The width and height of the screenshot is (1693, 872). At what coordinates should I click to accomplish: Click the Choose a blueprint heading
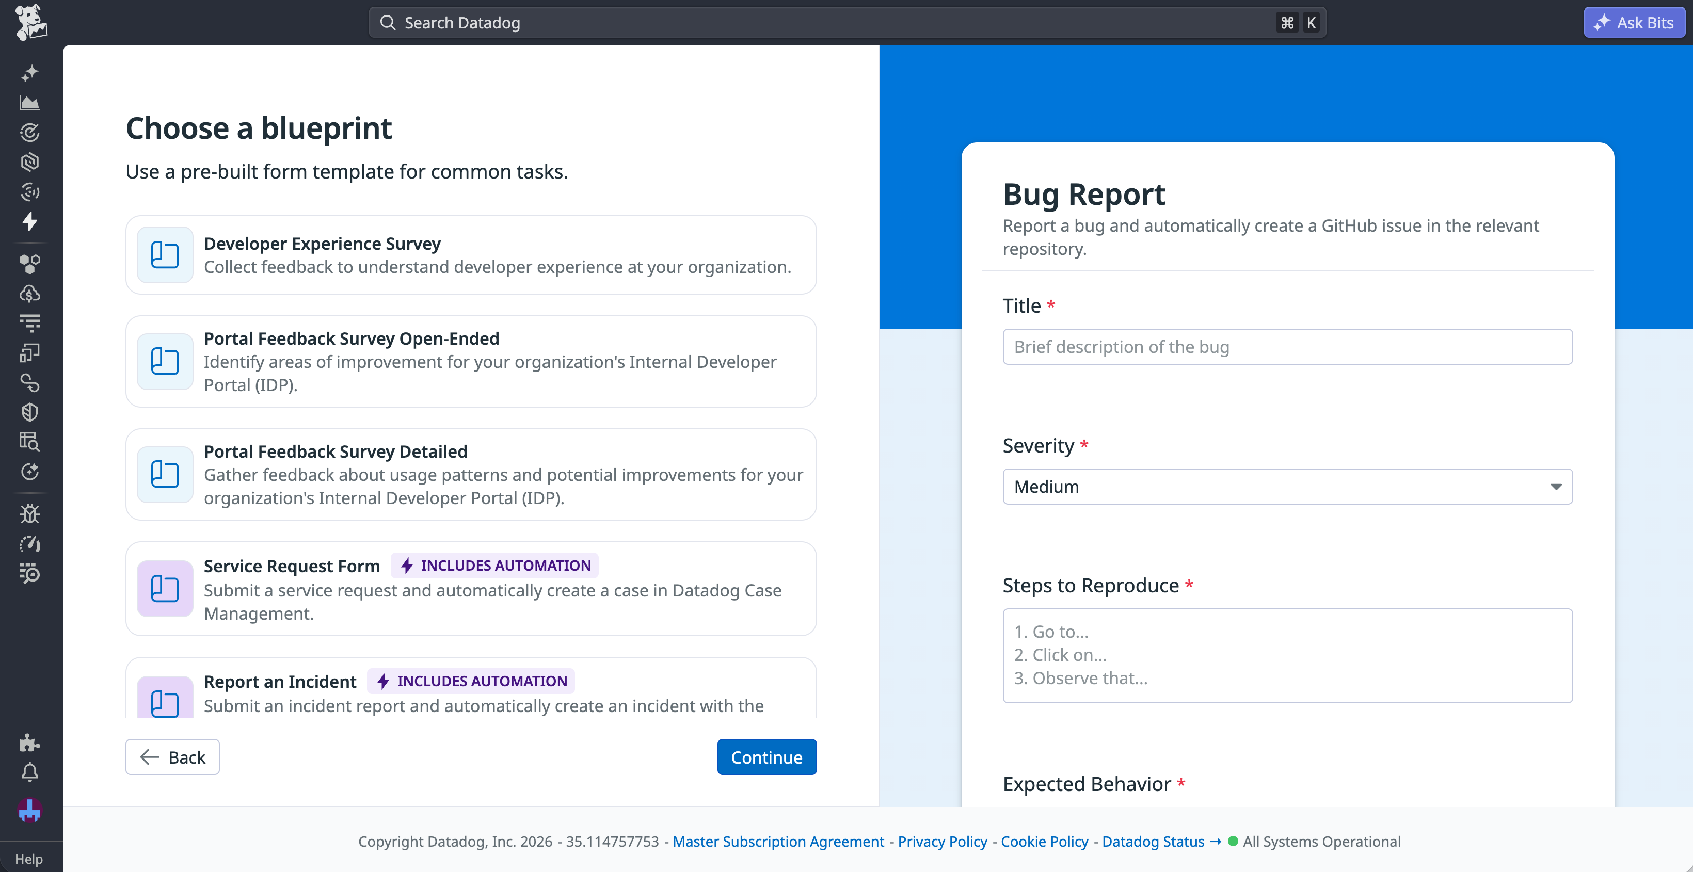tap(259, 127)
